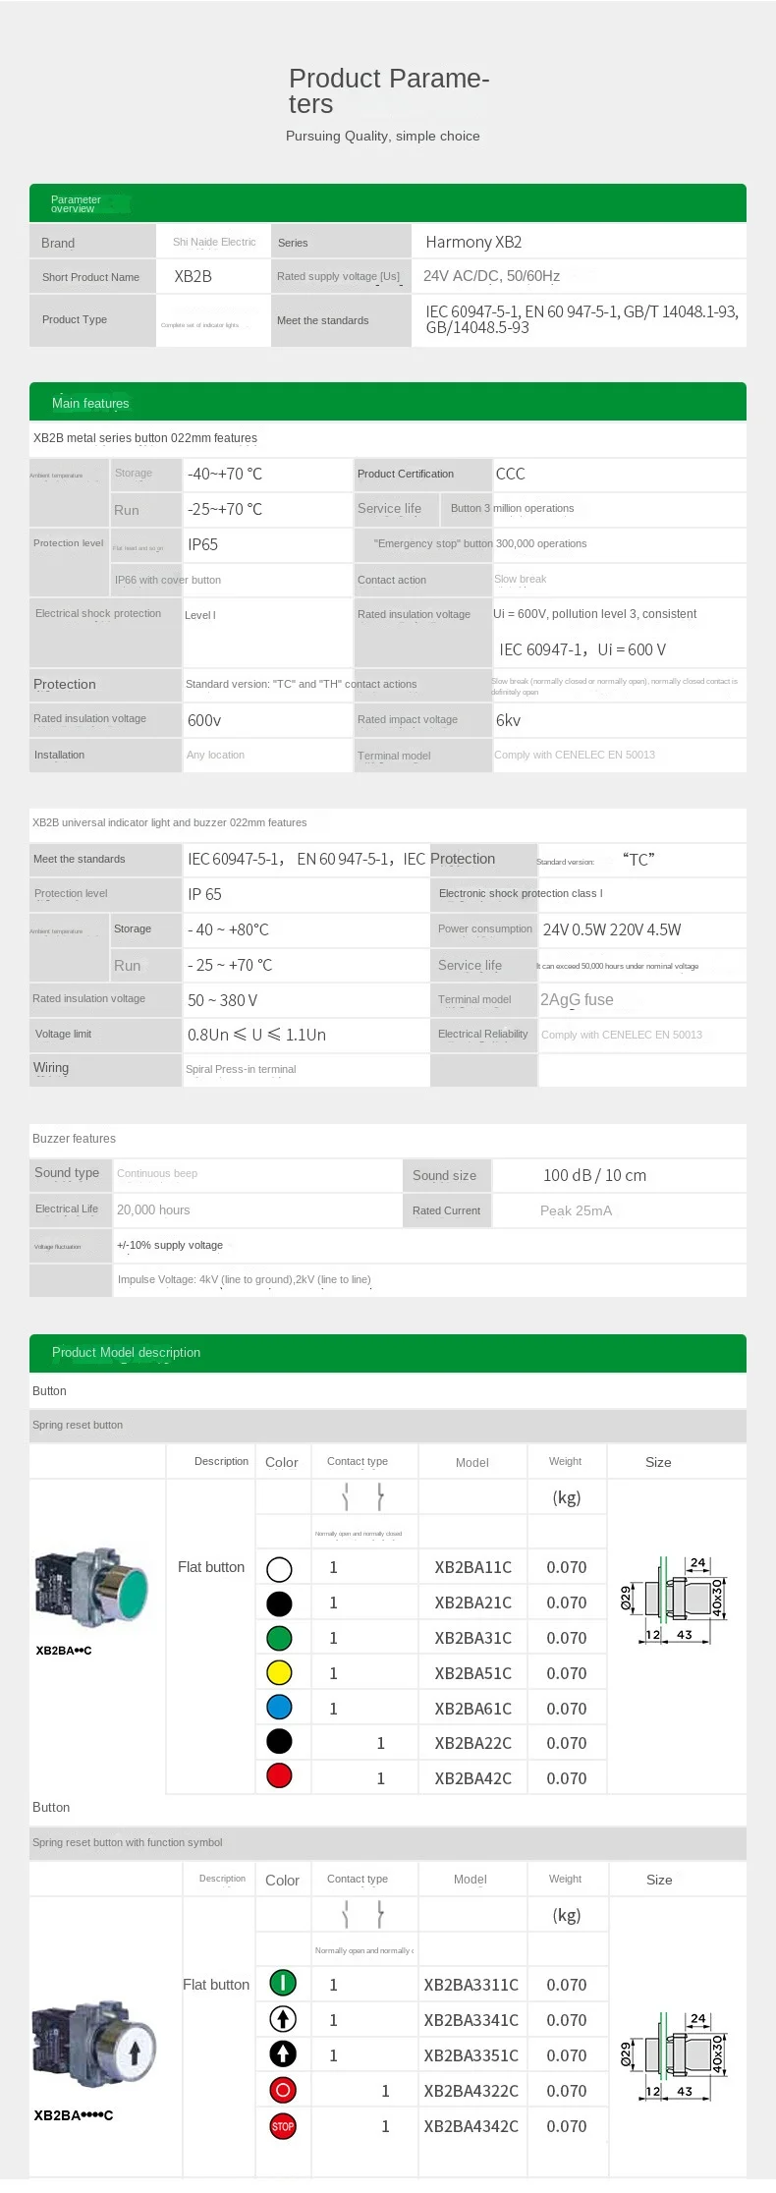Click the Peak 25mA rated current value
This screenshot has width=776, height=2193.
[x=576, y=1210]
